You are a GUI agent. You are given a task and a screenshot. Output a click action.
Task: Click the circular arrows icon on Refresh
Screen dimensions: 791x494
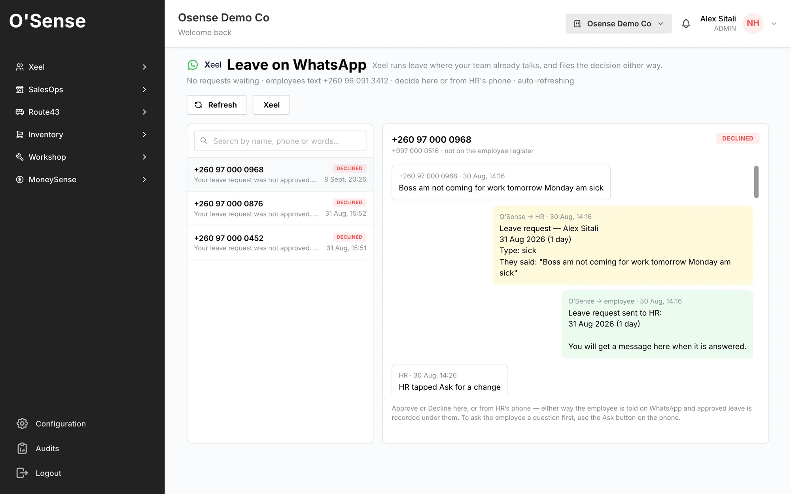[199, 105]
